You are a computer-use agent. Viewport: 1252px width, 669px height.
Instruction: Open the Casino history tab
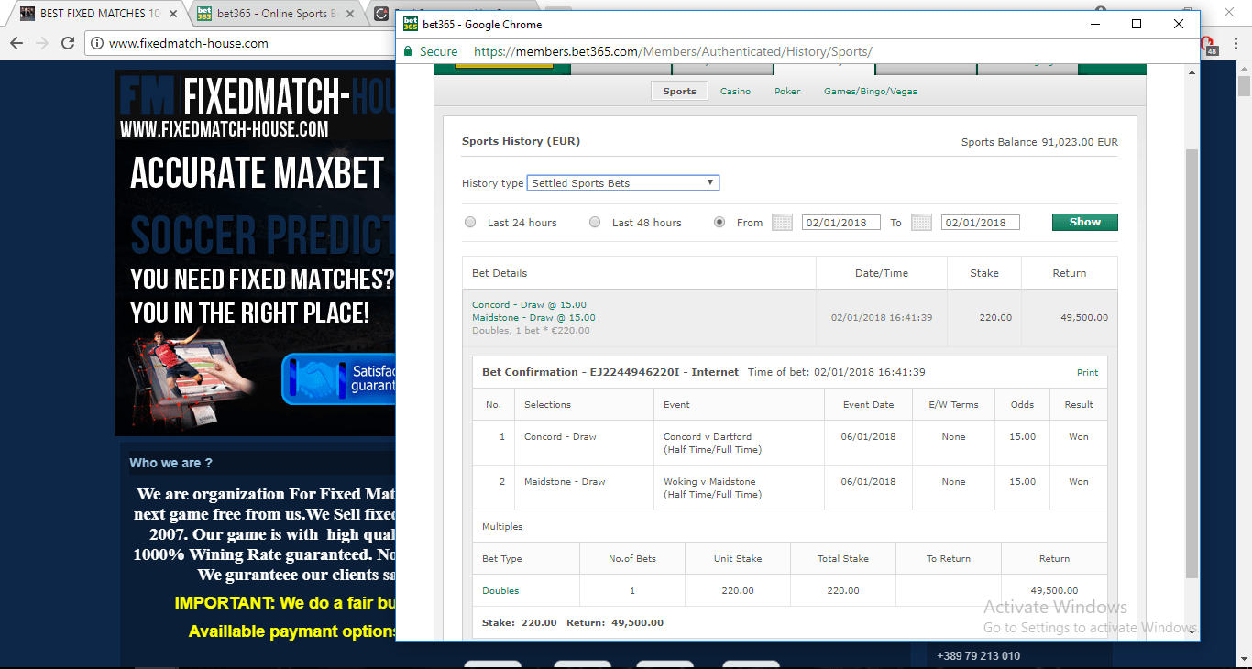click(x=735, y=91)
